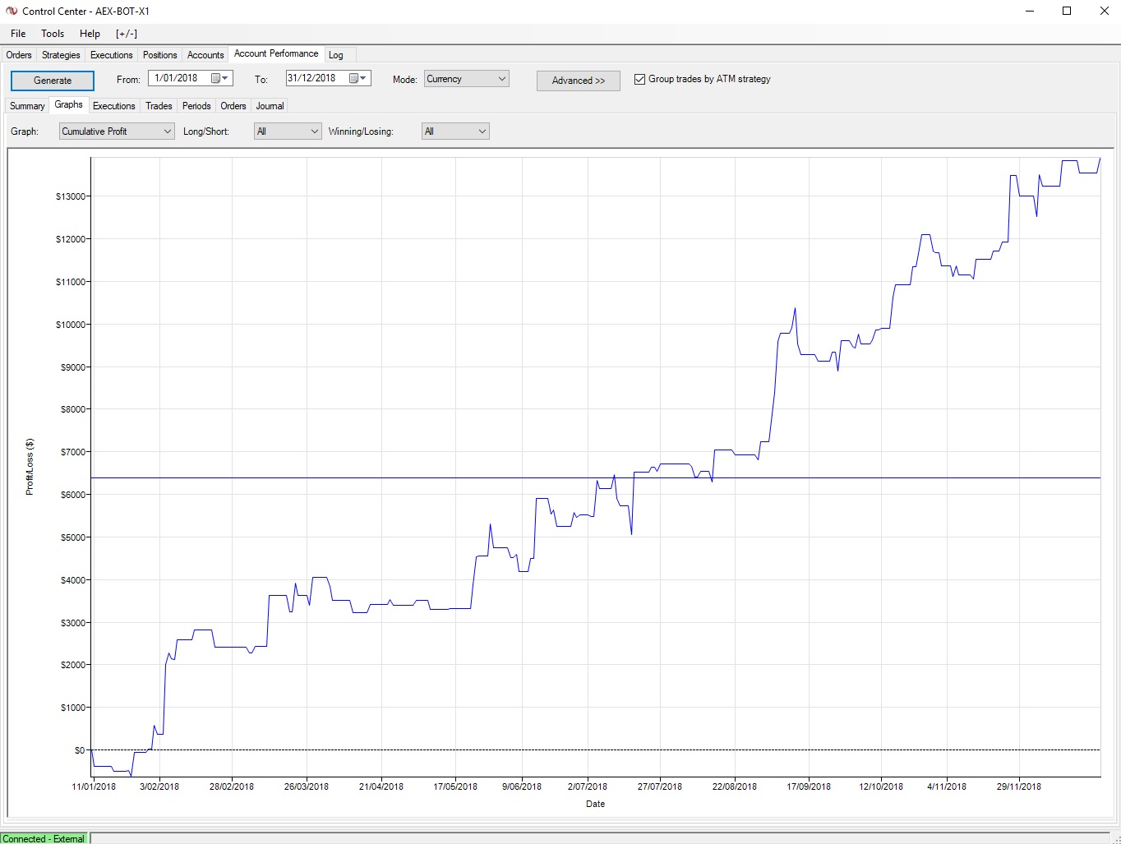Minimize the Control Center window

pyautogui.click(x=1031, y=11)
